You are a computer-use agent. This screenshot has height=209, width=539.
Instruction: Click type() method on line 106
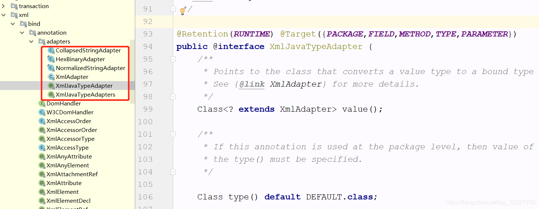243,197
